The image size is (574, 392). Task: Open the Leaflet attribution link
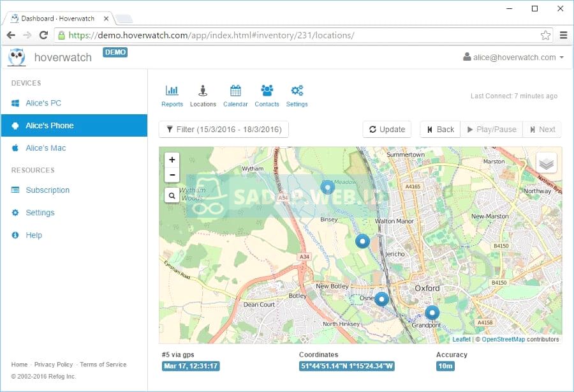click(462, 339)
